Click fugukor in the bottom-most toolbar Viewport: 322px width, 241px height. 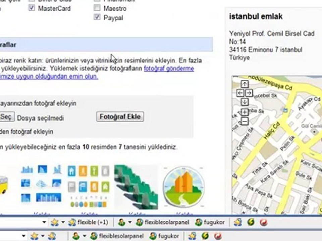[x=164, y=236]
